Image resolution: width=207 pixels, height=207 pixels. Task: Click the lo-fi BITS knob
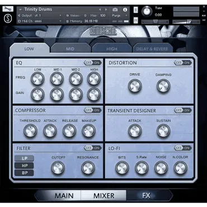[122, 168]
